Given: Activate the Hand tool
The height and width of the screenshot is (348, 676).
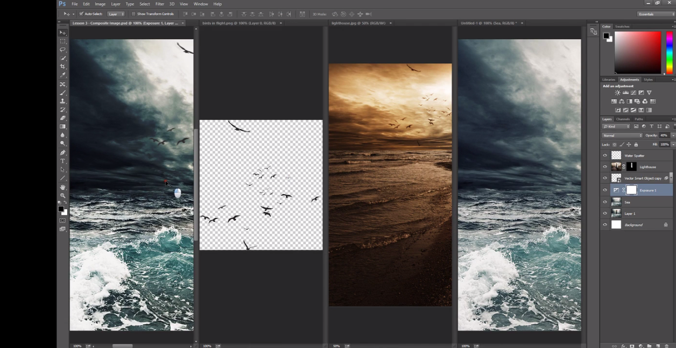Looking at the screenshot, I should 63,187.
